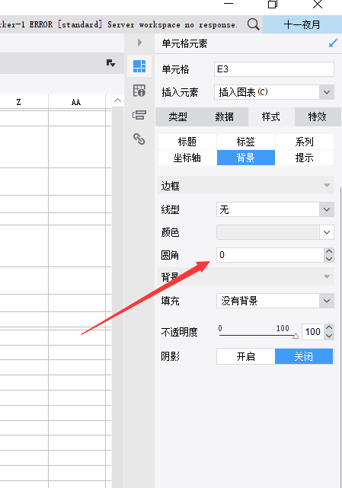
Task: Open the cell attributes panel icon
Action: [x=139, y=91]
